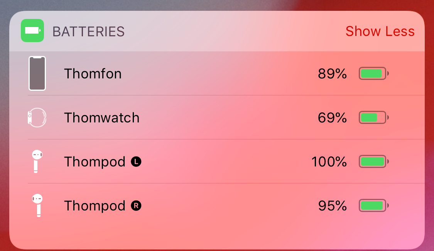Select the iPhone icon next to Thomfon
This screenshot has width=434, height=251.
(37, 73)
